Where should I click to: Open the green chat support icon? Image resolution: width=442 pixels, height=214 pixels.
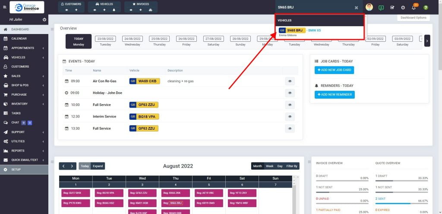pyautogui.click(x=381, y=8)
